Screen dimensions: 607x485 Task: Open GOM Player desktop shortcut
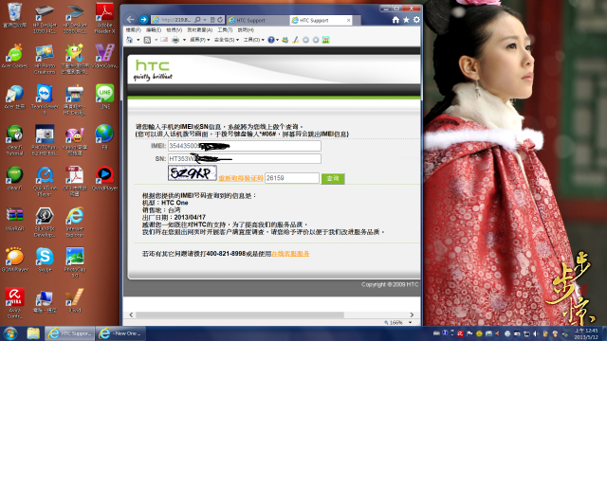tap(15, 260)
